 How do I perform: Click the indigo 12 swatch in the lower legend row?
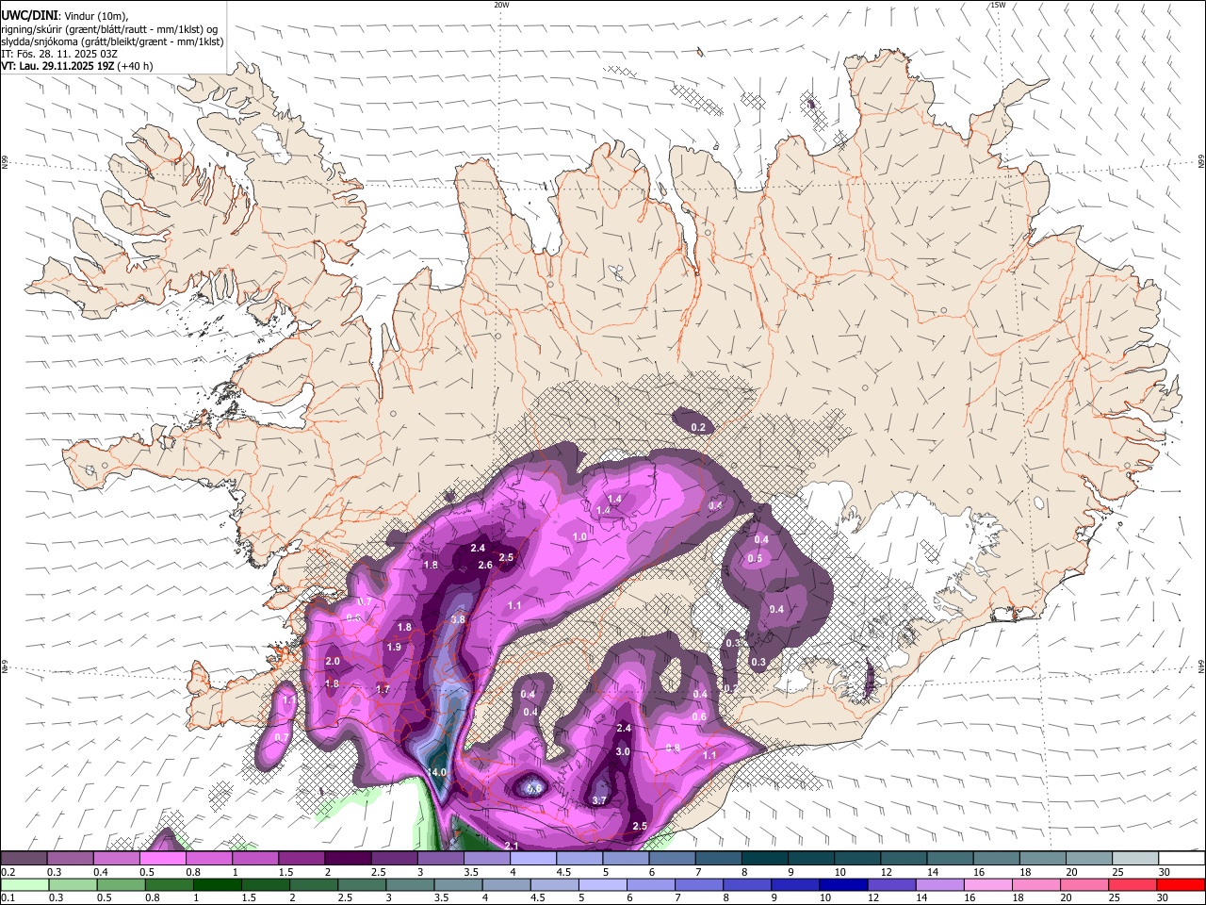click(x=892, y=885)
